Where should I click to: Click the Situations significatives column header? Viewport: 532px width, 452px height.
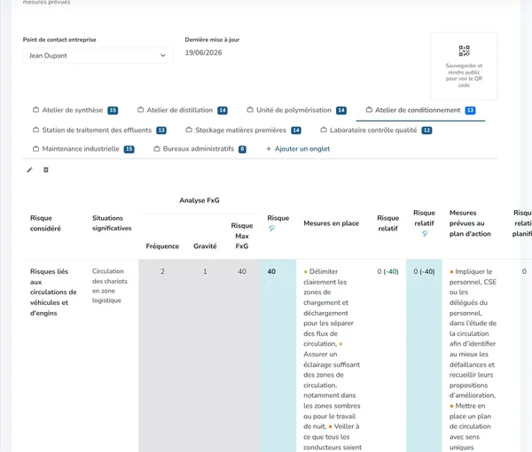[x=112, y=223]
